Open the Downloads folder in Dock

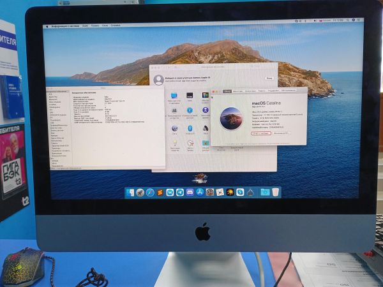pyautogui.click(x=265, y=193)
